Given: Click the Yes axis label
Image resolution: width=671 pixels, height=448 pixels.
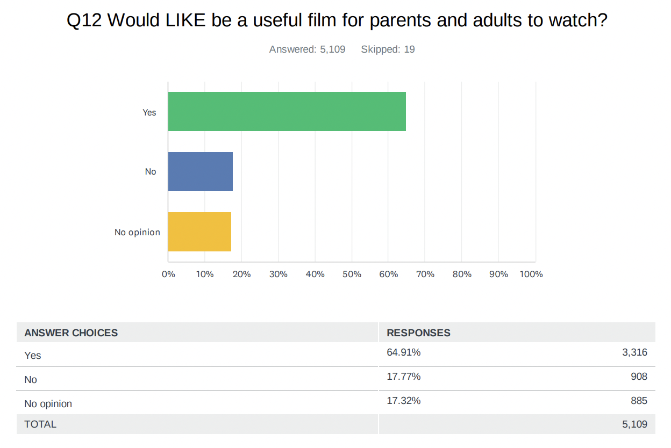Looking at the screenshot, I should pos(149,112).
